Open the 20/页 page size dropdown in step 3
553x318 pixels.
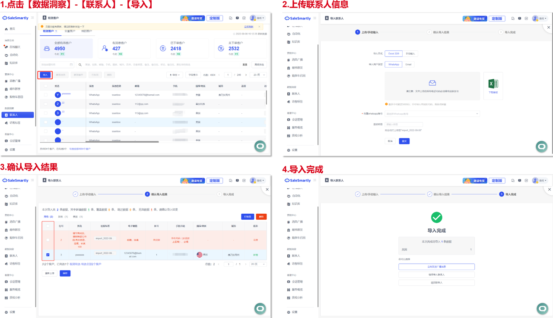pyautogui.click(x=258, y=264)
